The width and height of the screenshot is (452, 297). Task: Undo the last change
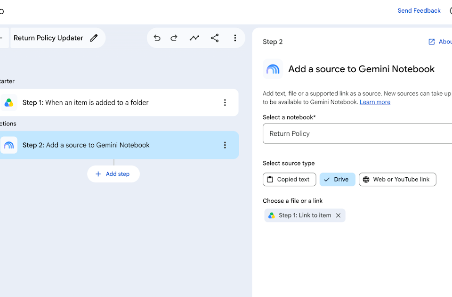point(157,38)
